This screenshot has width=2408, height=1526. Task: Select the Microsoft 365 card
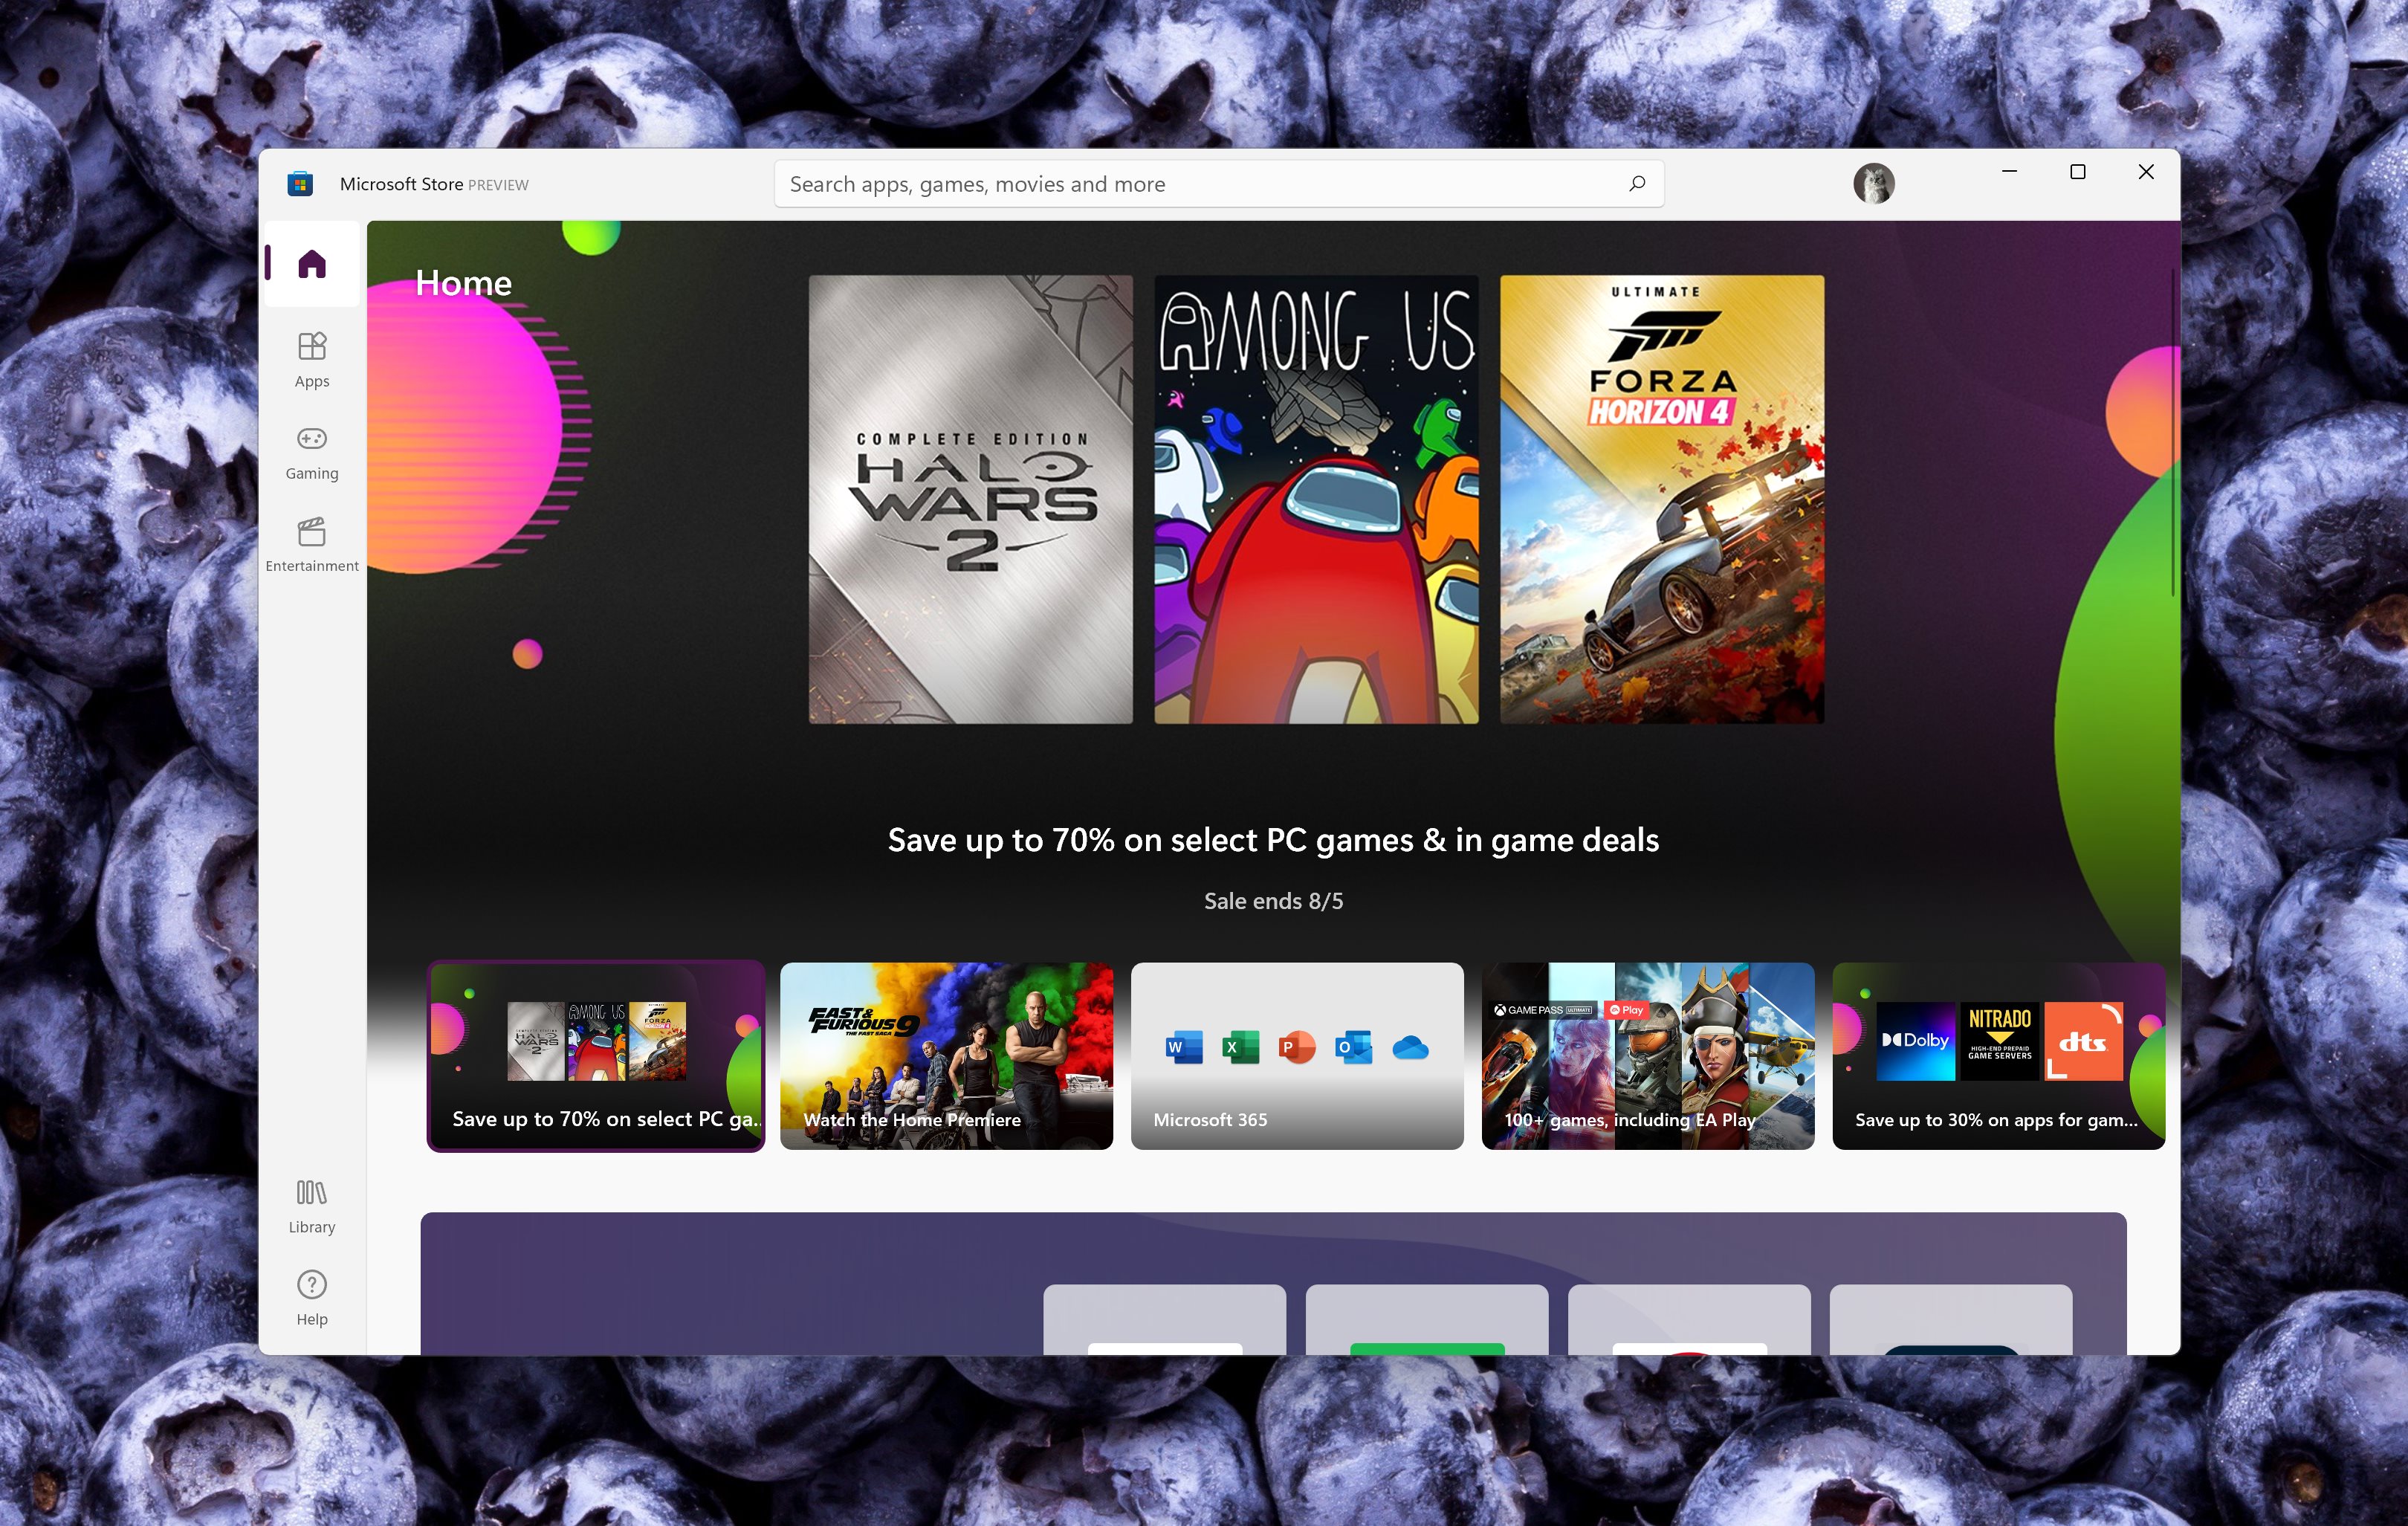click(1297, 1056)
